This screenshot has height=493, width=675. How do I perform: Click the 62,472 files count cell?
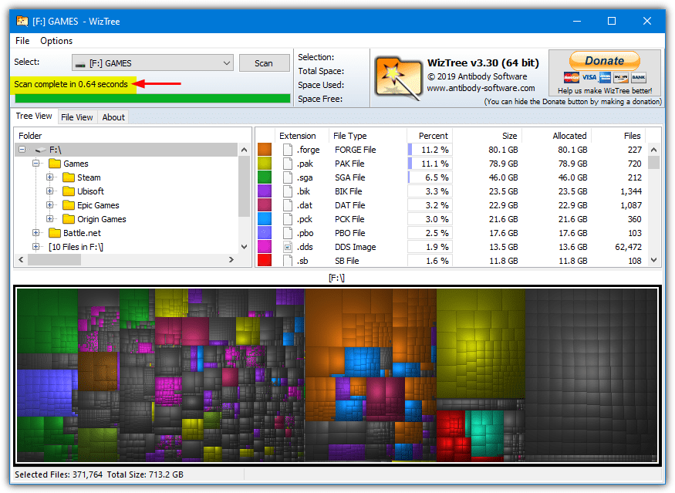point(628,247)
